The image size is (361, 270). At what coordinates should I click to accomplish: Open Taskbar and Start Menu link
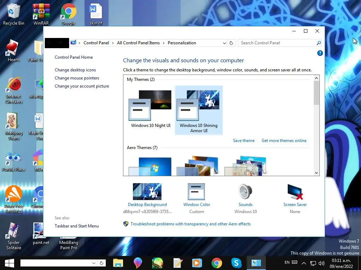(x=77, y=226)
